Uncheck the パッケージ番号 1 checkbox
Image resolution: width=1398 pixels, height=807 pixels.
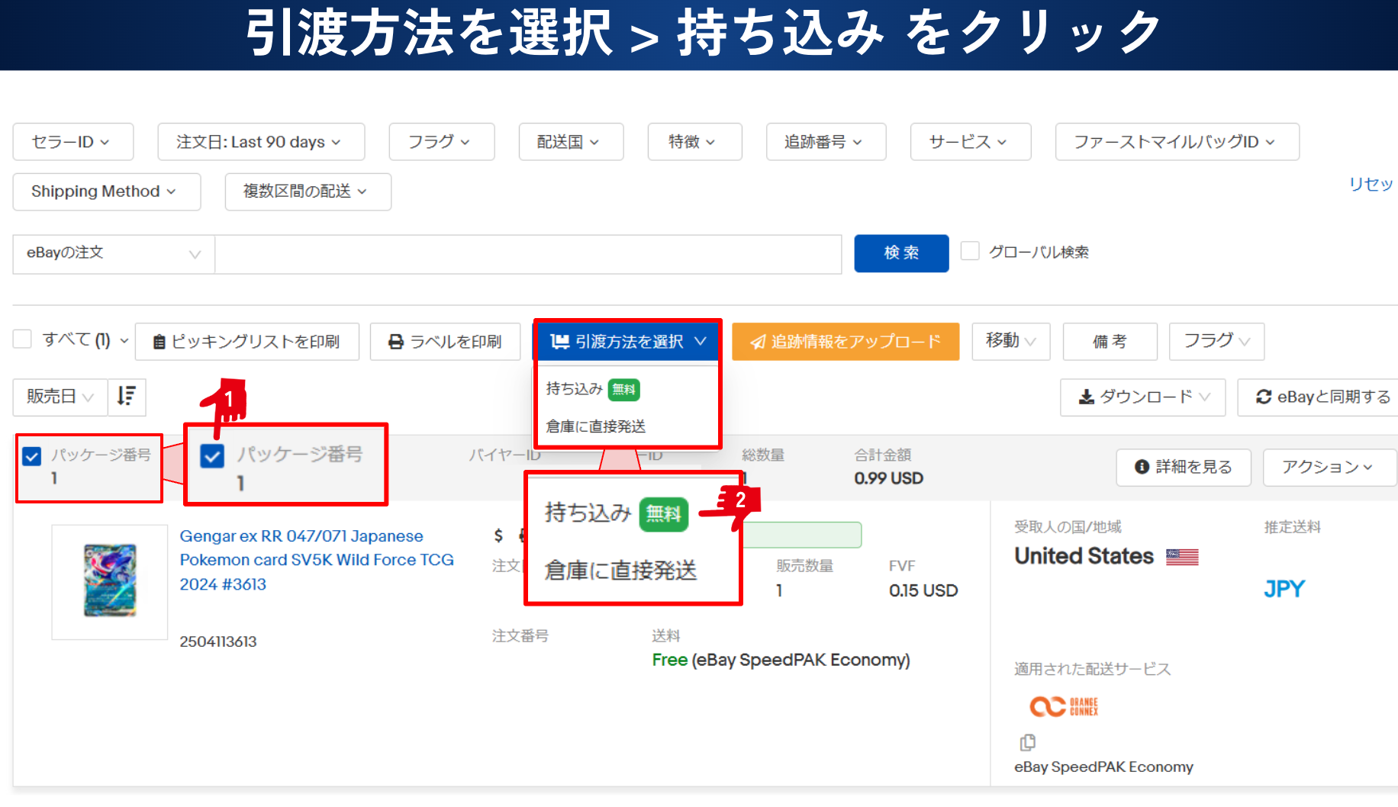point(32,456)
